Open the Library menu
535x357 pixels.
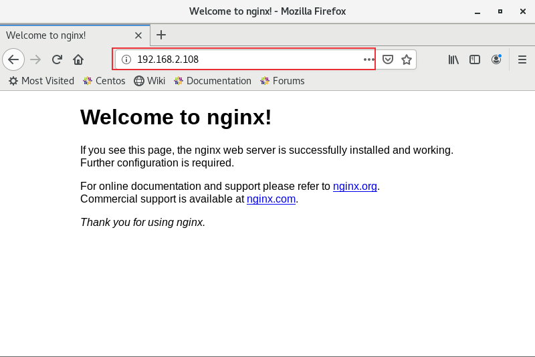[453, 59]
